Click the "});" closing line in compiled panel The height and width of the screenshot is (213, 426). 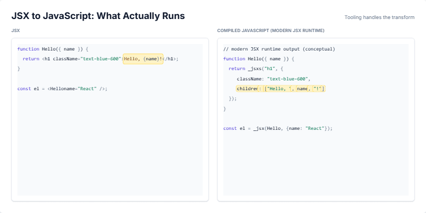tap(233, 99)
